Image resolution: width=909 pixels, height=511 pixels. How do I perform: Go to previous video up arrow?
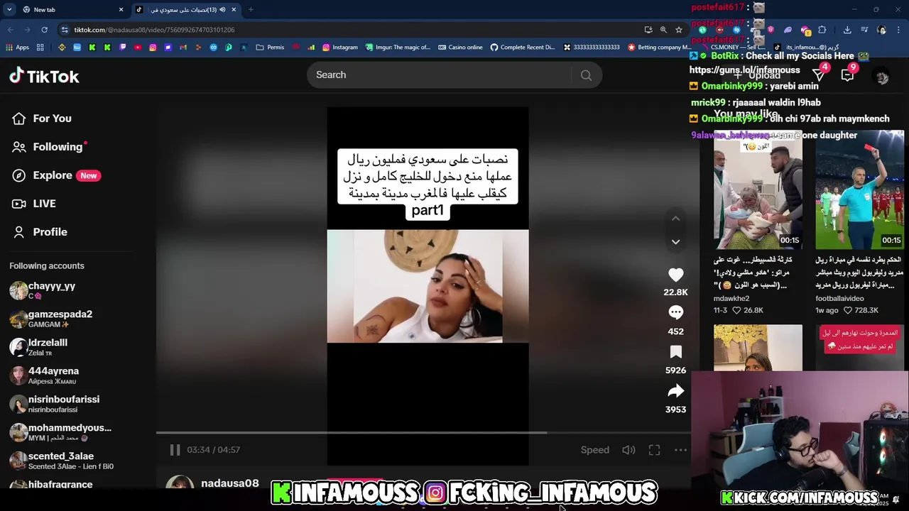tap(675, 219)
